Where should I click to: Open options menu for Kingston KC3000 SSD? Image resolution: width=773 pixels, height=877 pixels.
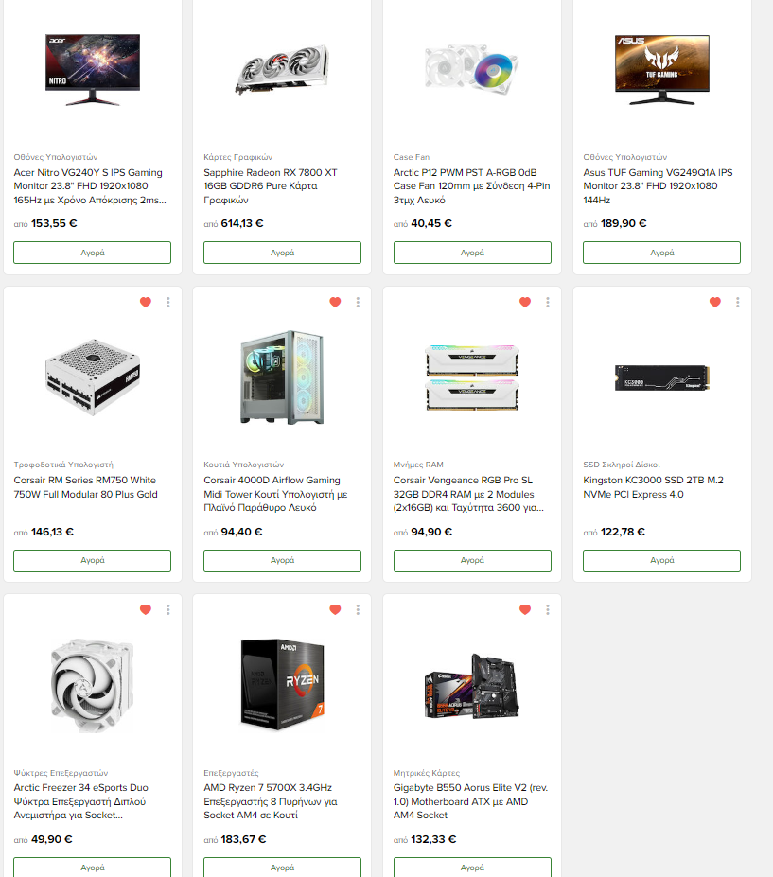pyautogui.click(x=737, y=302)
